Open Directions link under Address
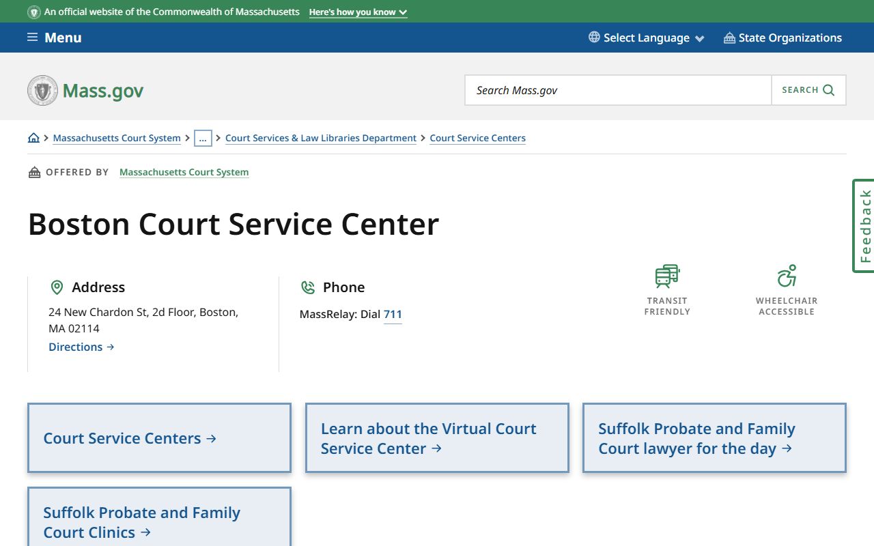The height and width of the screenshot is (546, 874). click(81, 347)
